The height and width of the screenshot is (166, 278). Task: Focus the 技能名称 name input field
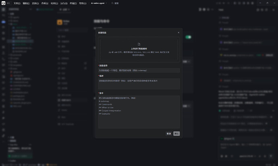(x=139, y=71)
